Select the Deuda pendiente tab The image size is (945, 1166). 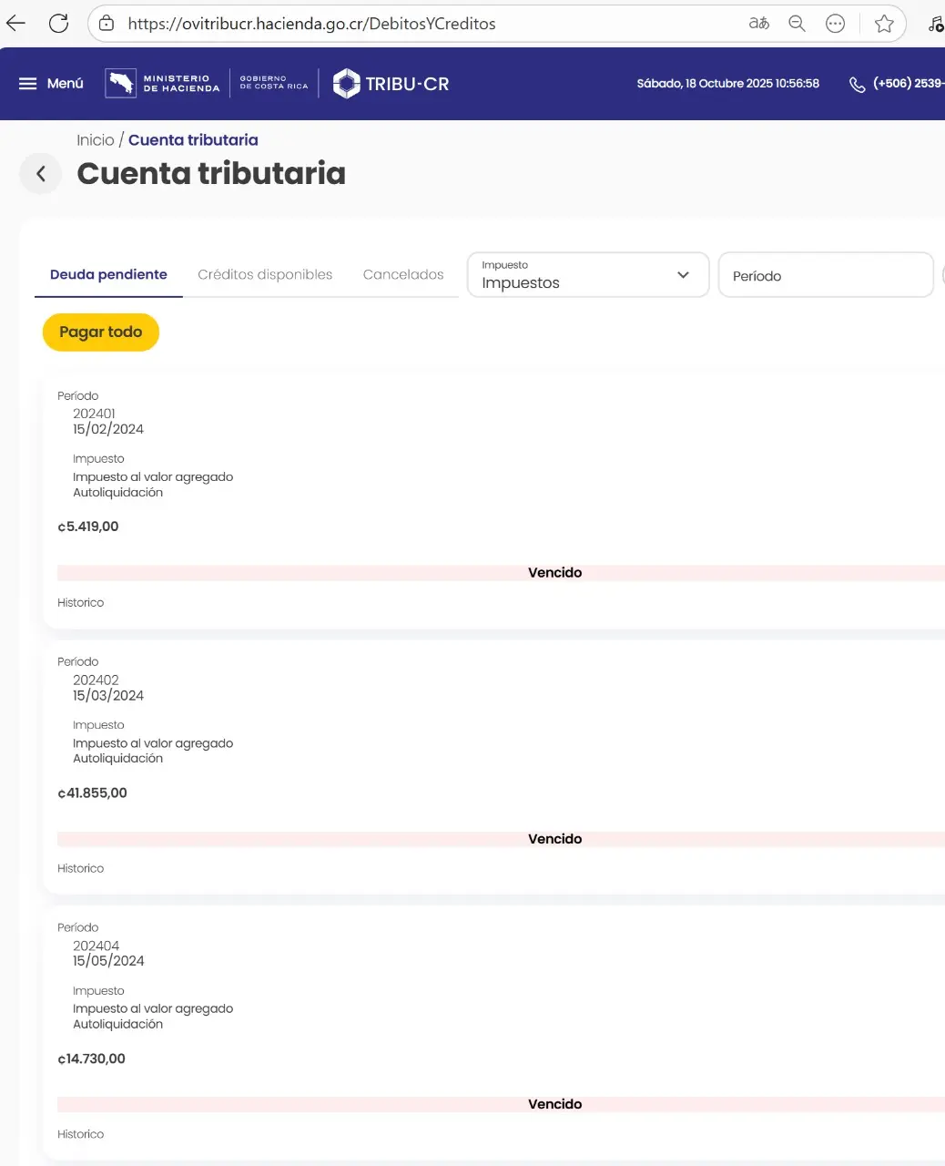click(x=108, y=275)
